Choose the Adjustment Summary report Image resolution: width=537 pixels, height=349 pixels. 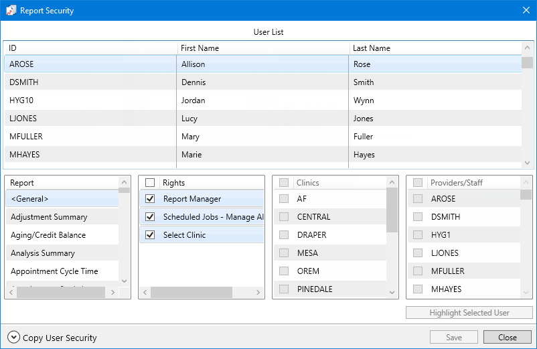(x=49, y=217)
